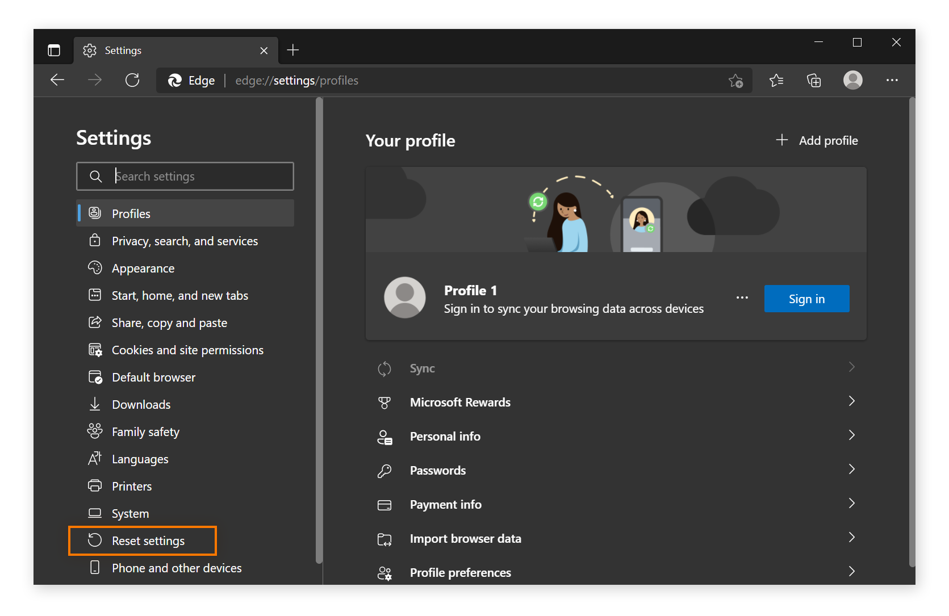Open Printers settings

click(185, 486)
